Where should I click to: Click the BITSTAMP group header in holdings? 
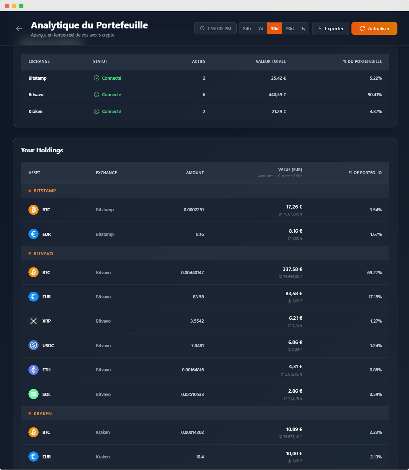pyautogui.click(x=205, y=191)
